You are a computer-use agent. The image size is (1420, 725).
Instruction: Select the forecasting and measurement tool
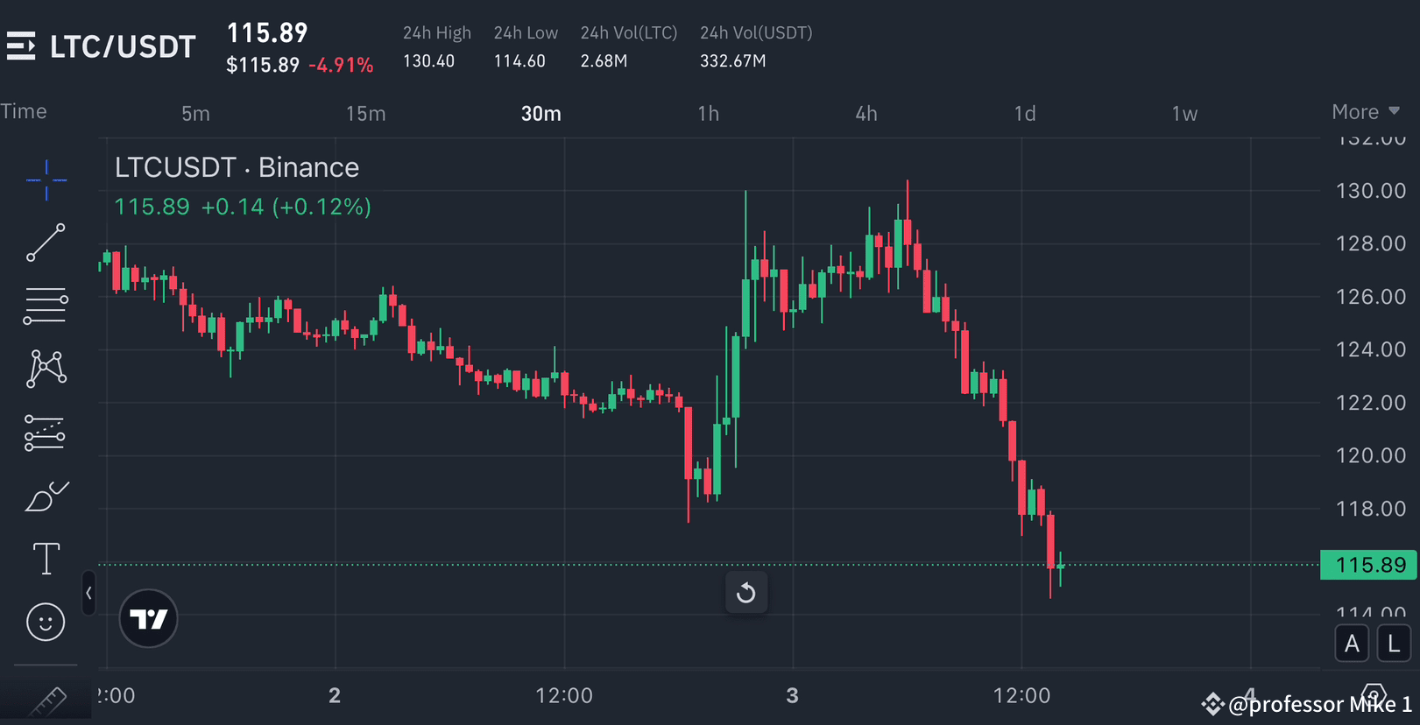[46, 432]
